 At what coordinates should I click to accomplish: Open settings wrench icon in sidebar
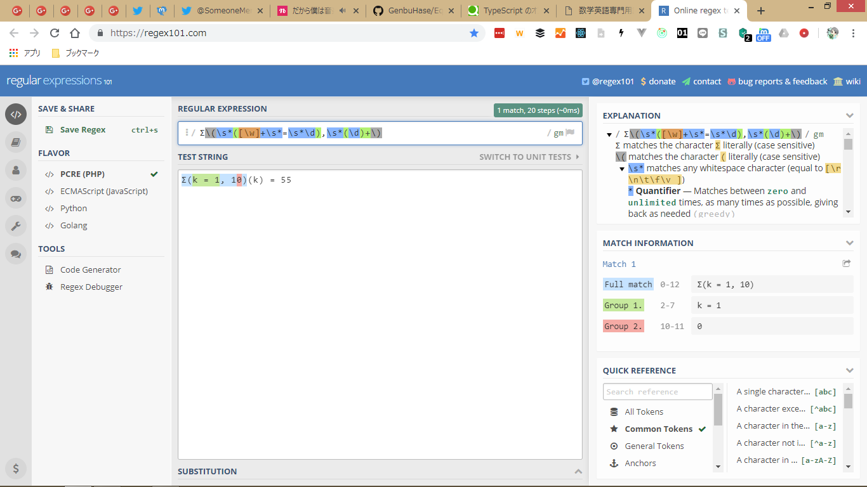pos(16,226)
